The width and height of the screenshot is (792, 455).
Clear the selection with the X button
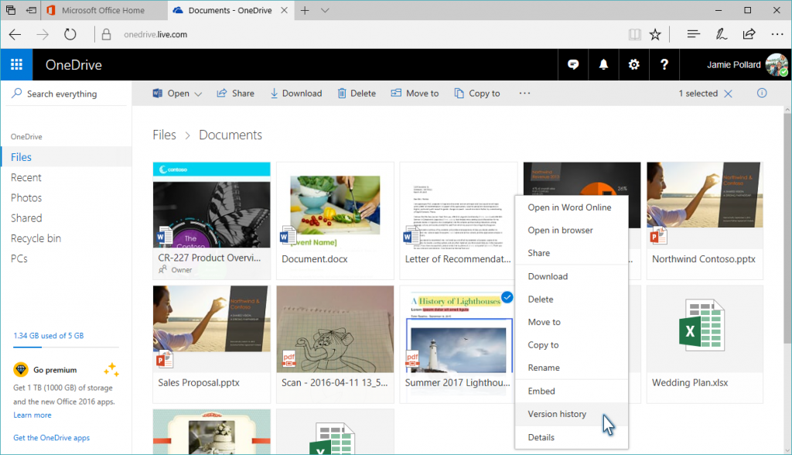tap(729, 93)
